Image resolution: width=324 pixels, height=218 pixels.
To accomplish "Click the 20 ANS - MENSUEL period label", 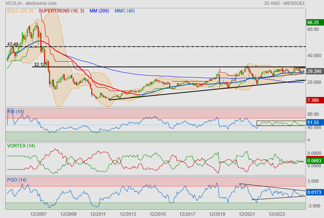I will click(x=285, y=3).
